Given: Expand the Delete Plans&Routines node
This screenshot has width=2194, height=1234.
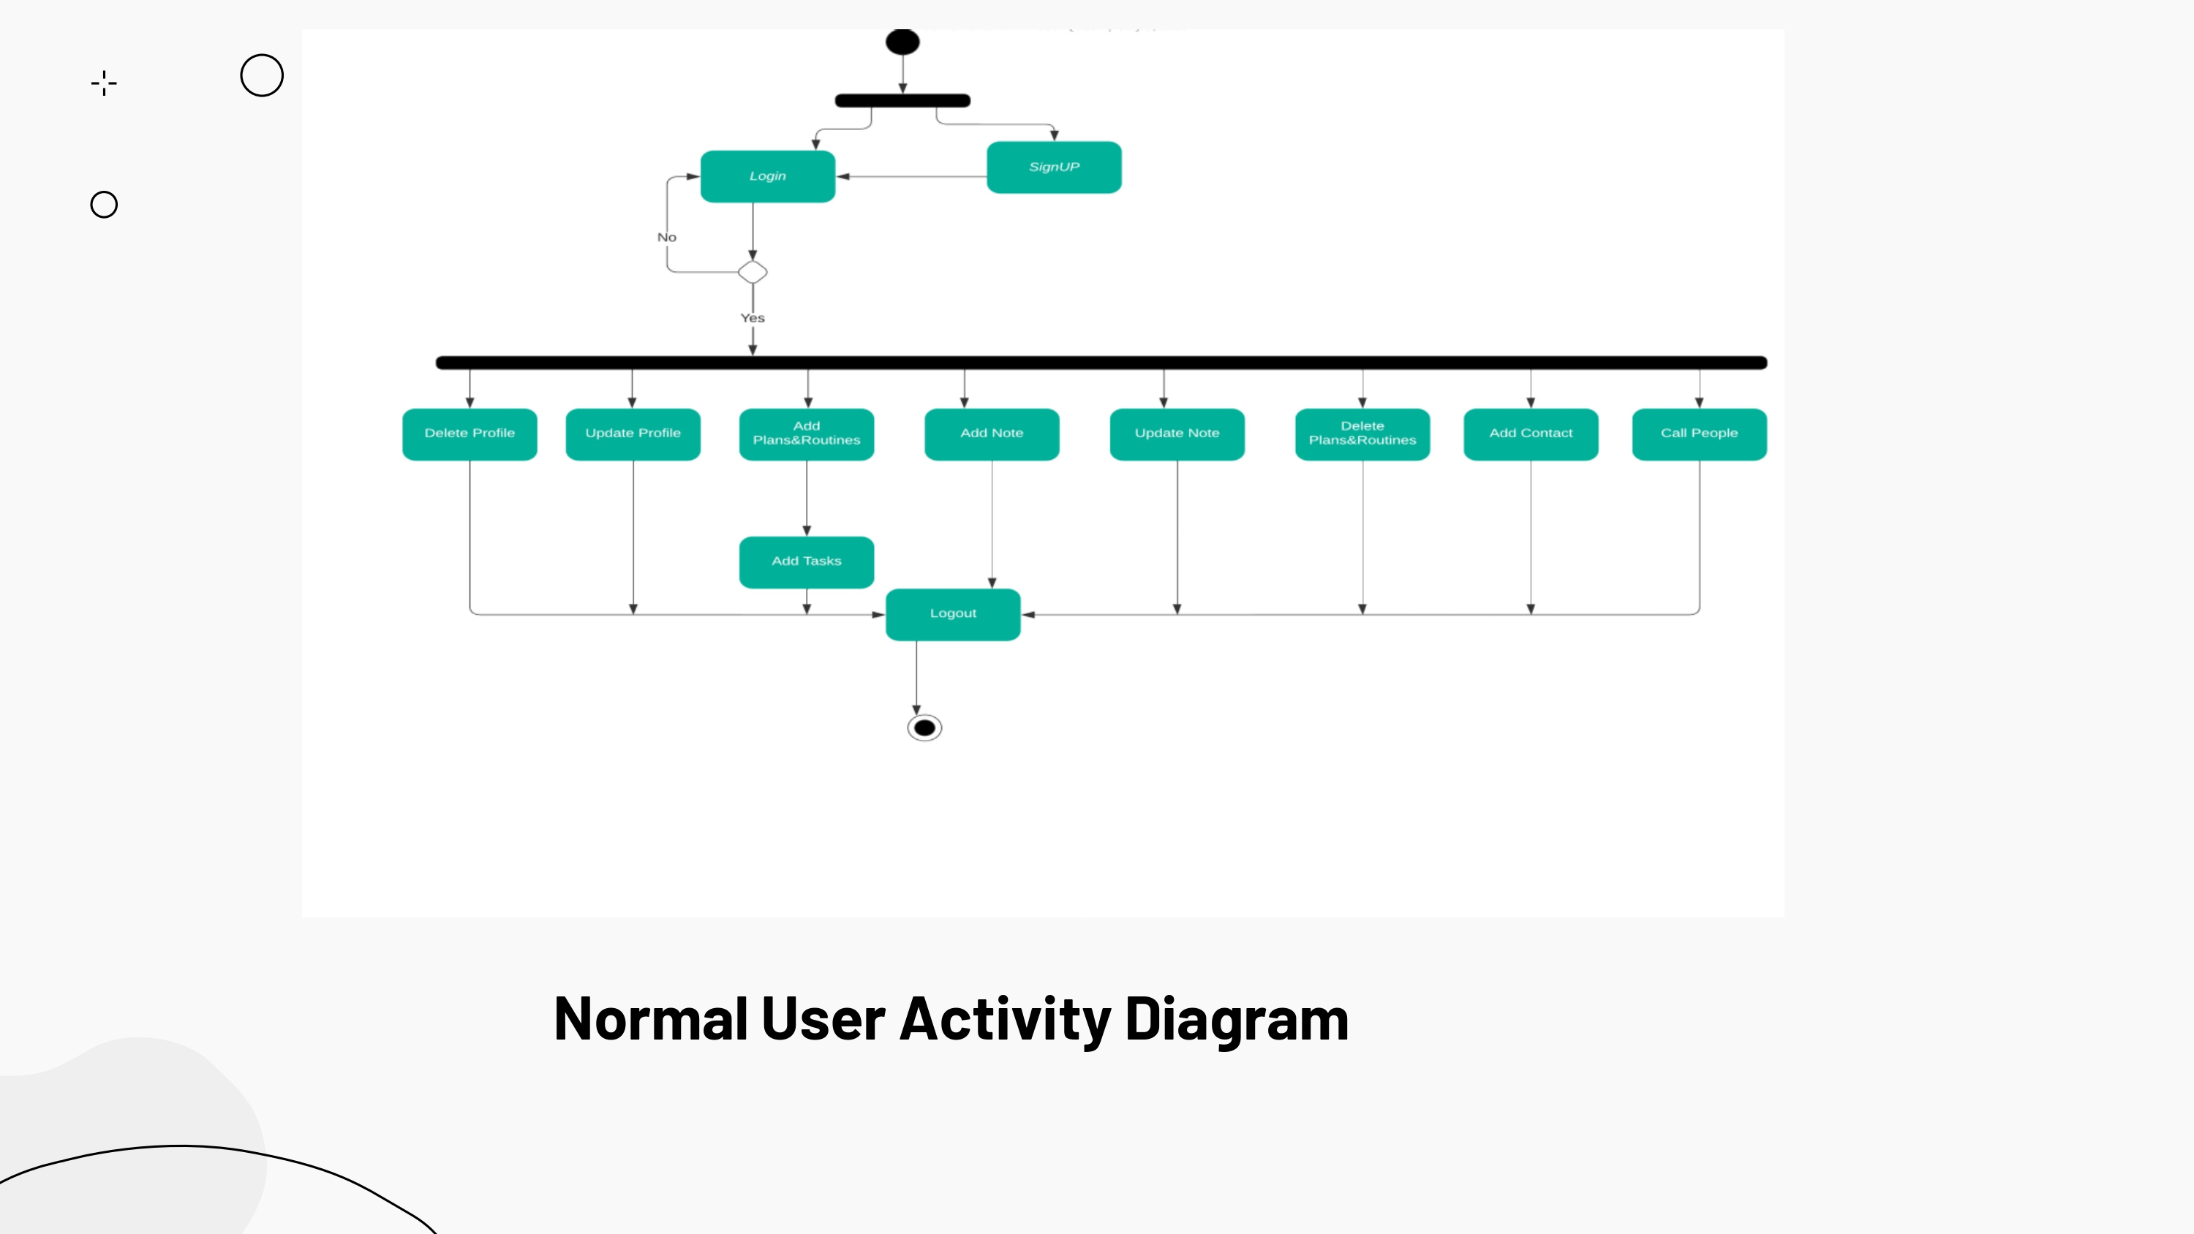Looking at the screenshot, I should [x=1362, y=434].
